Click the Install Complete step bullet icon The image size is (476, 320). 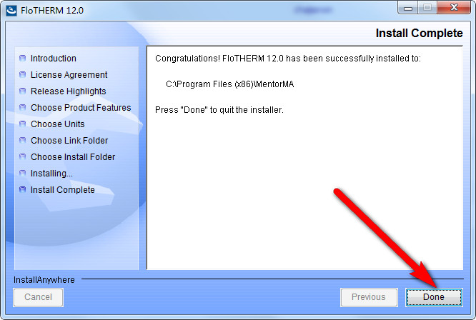tap(22, 189)
